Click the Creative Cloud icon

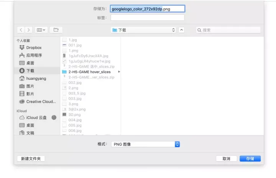coord(22,102)
